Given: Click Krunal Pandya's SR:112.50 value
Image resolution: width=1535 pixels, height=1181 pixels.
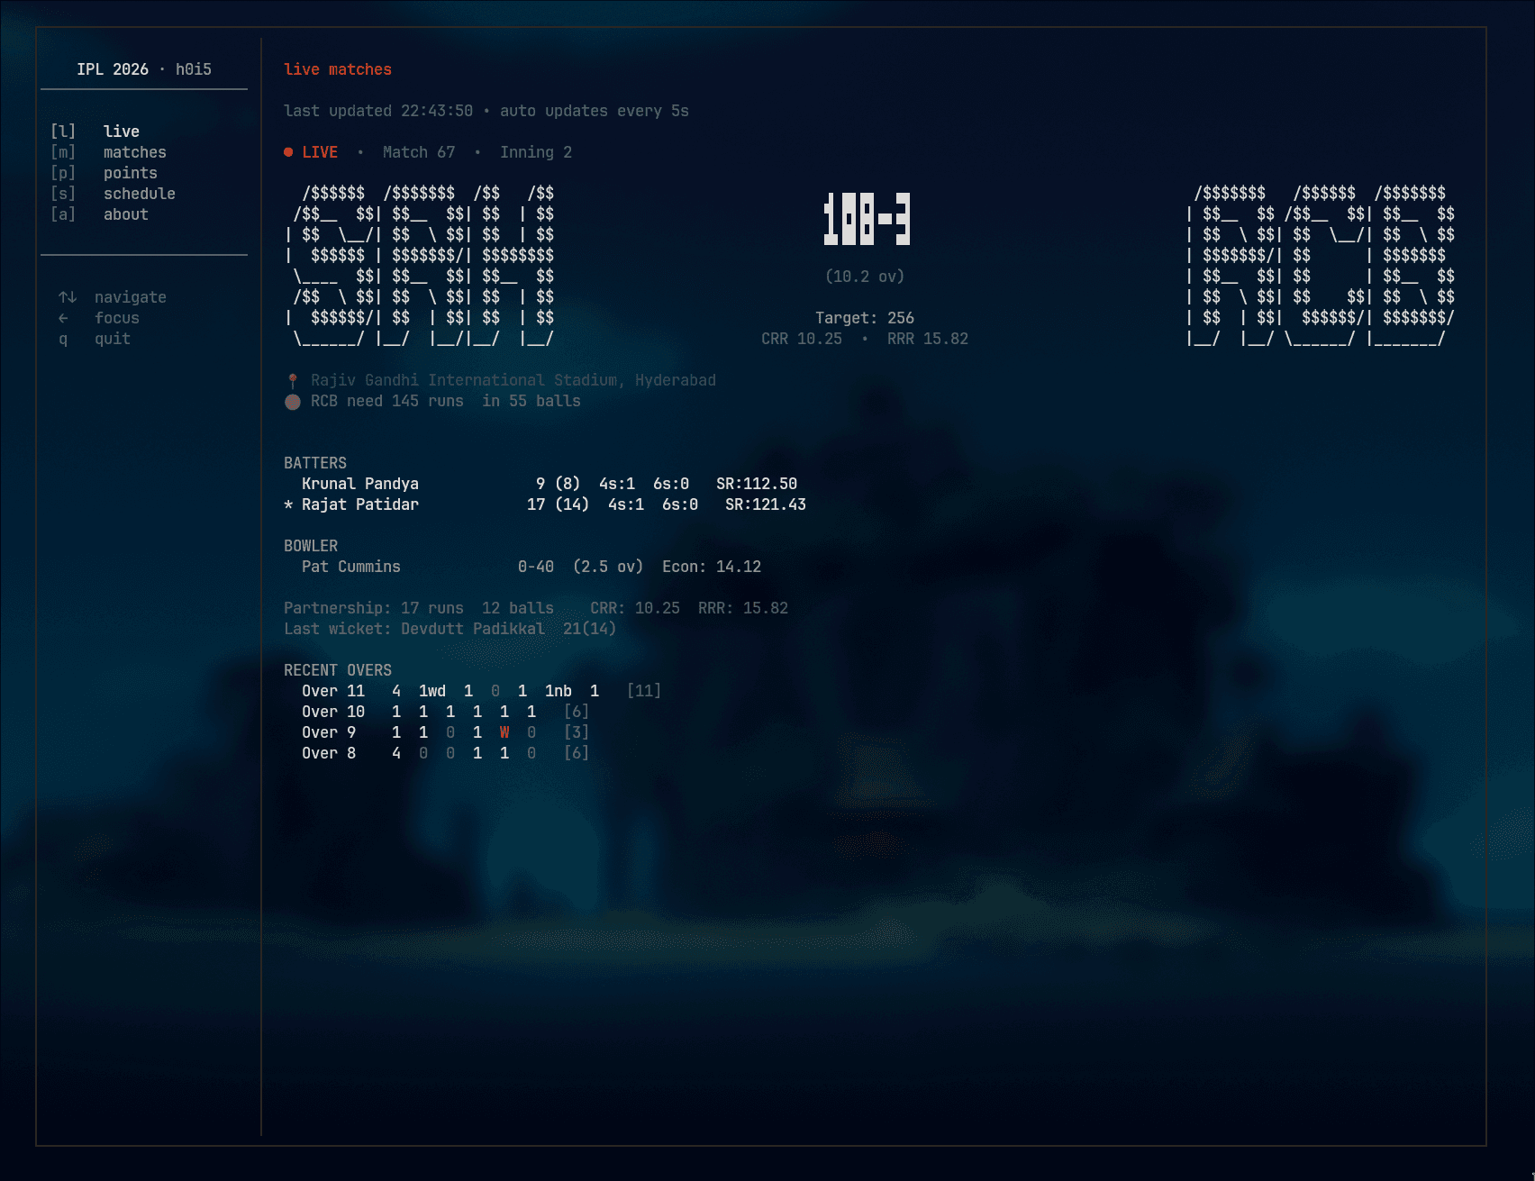Looking at the screenshot, I should point(757,484).
